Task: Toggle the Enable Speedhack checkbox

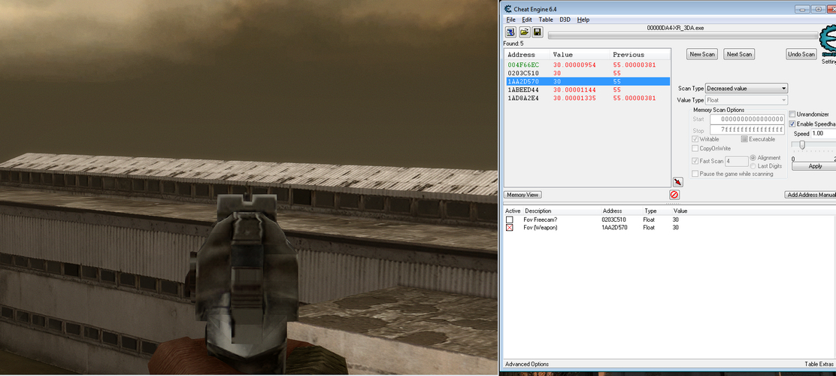Action: (792, 123)
